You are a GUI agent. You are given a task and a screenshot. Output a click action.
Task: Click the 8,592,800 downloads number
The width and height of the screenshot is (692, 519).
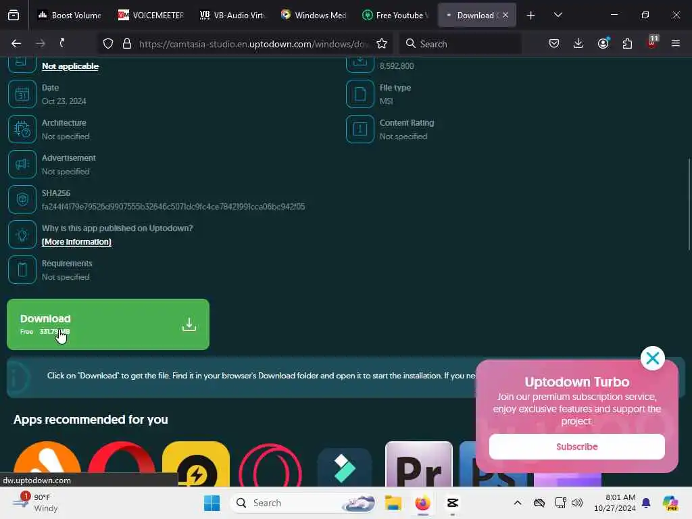[x=397, y=66]
